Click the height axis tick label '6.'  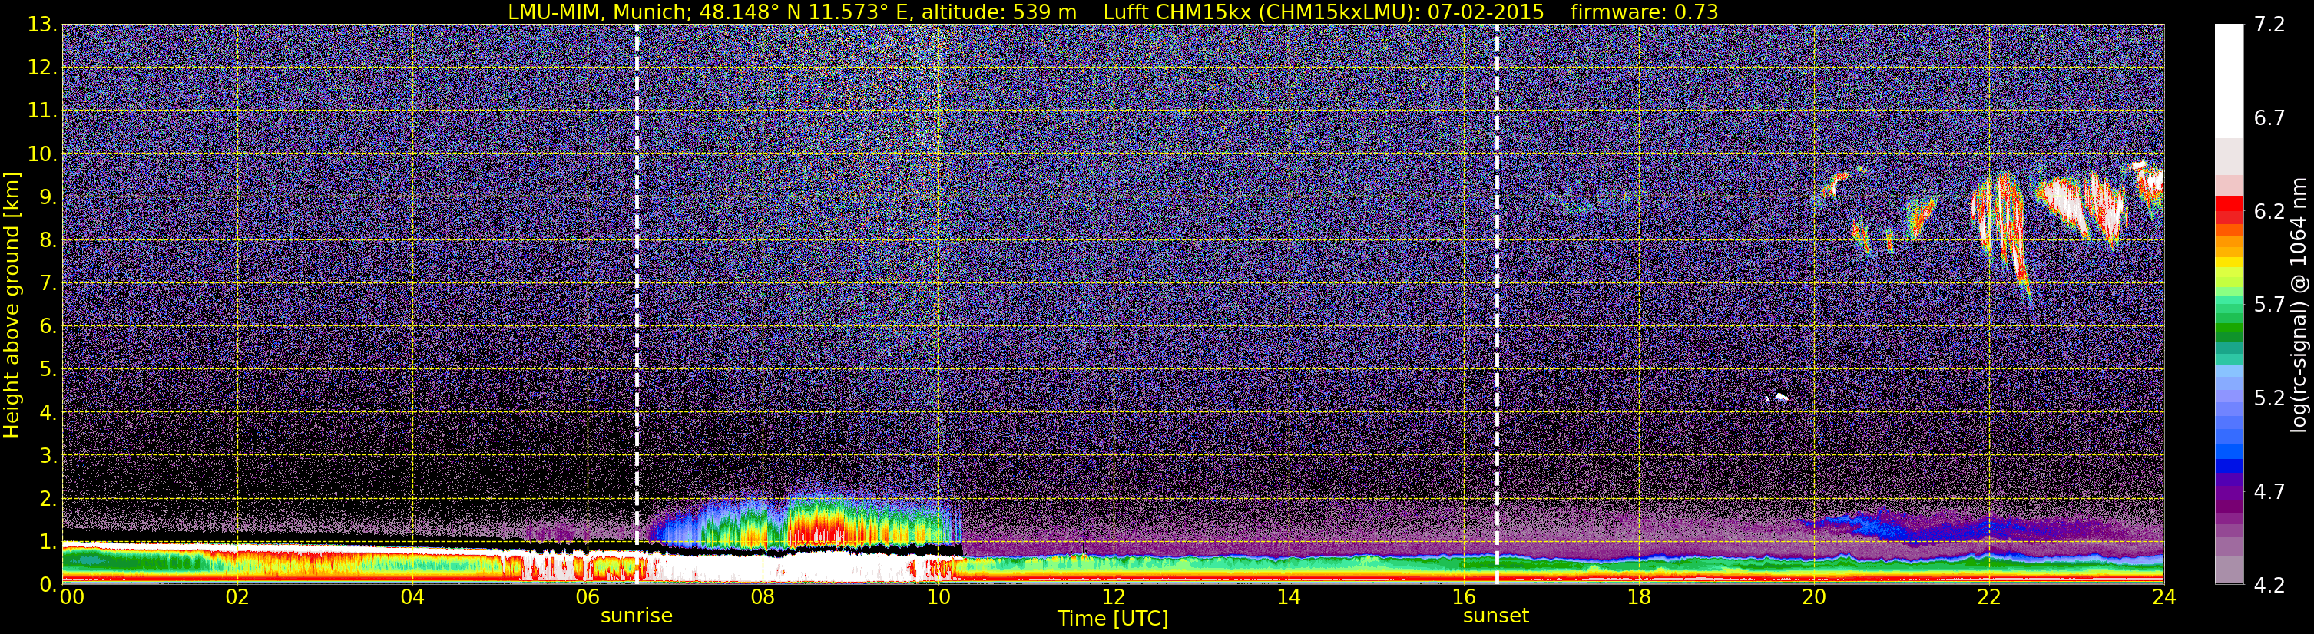pyautogui.click(x=48, y=327)
